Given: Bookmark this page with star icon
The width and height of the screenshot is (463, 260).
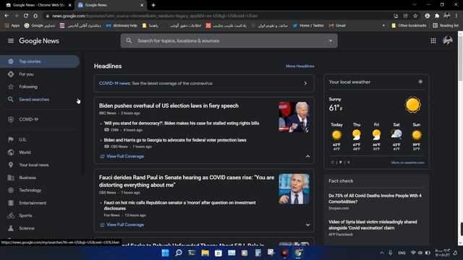Looking at the screenshot, I should click(x=415, y=16).
